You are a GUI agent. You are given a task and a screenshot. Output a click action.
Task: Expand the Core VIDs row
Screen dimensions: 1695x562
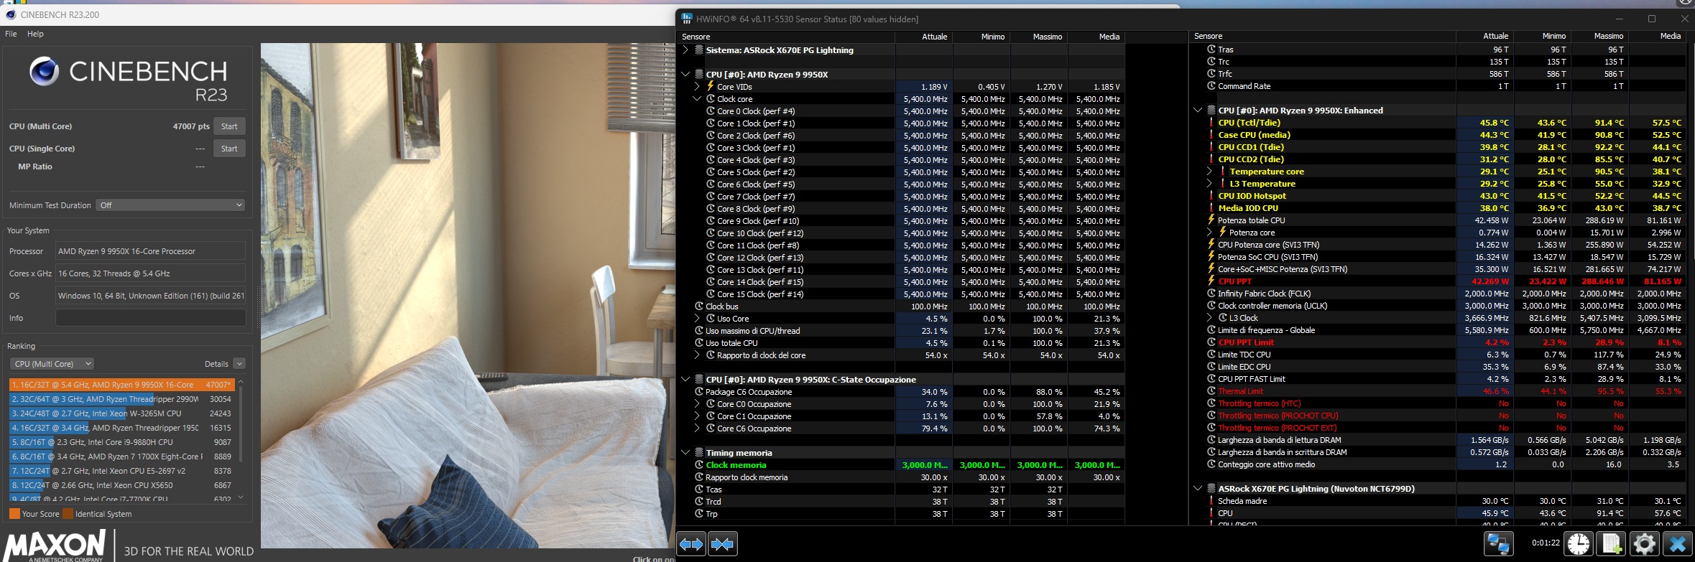pos(697,86)
